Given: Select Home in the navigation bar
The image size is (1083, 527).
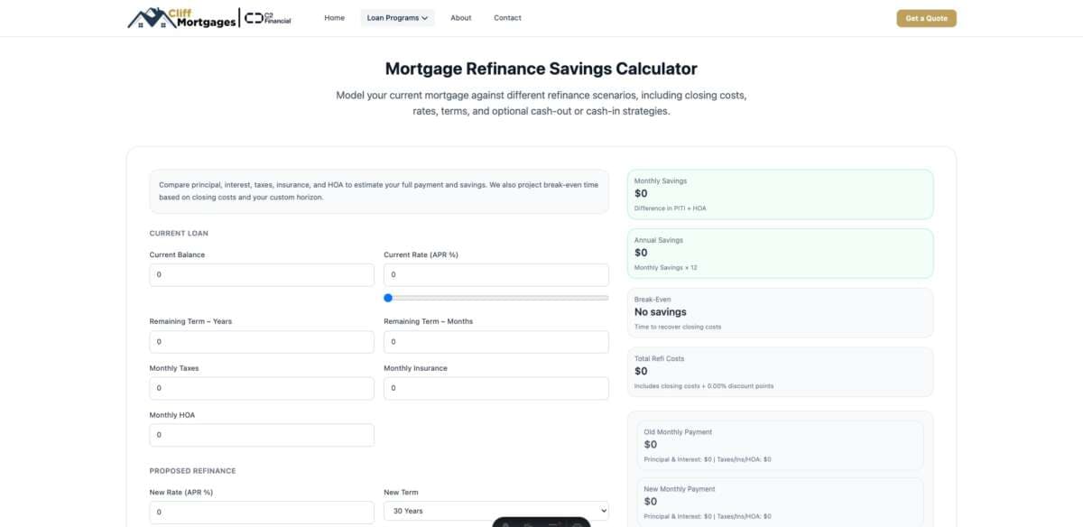Looking at the screenshot, I should pyautogui.click(x=334, y=17).
